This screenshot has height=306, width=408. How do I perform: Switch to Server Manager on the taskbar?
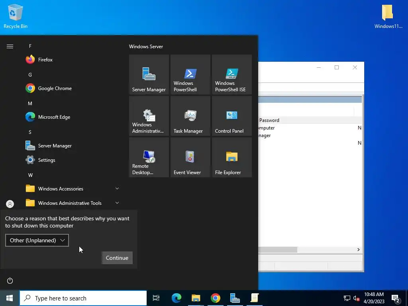pyautogui.click(x=235, y=298)
